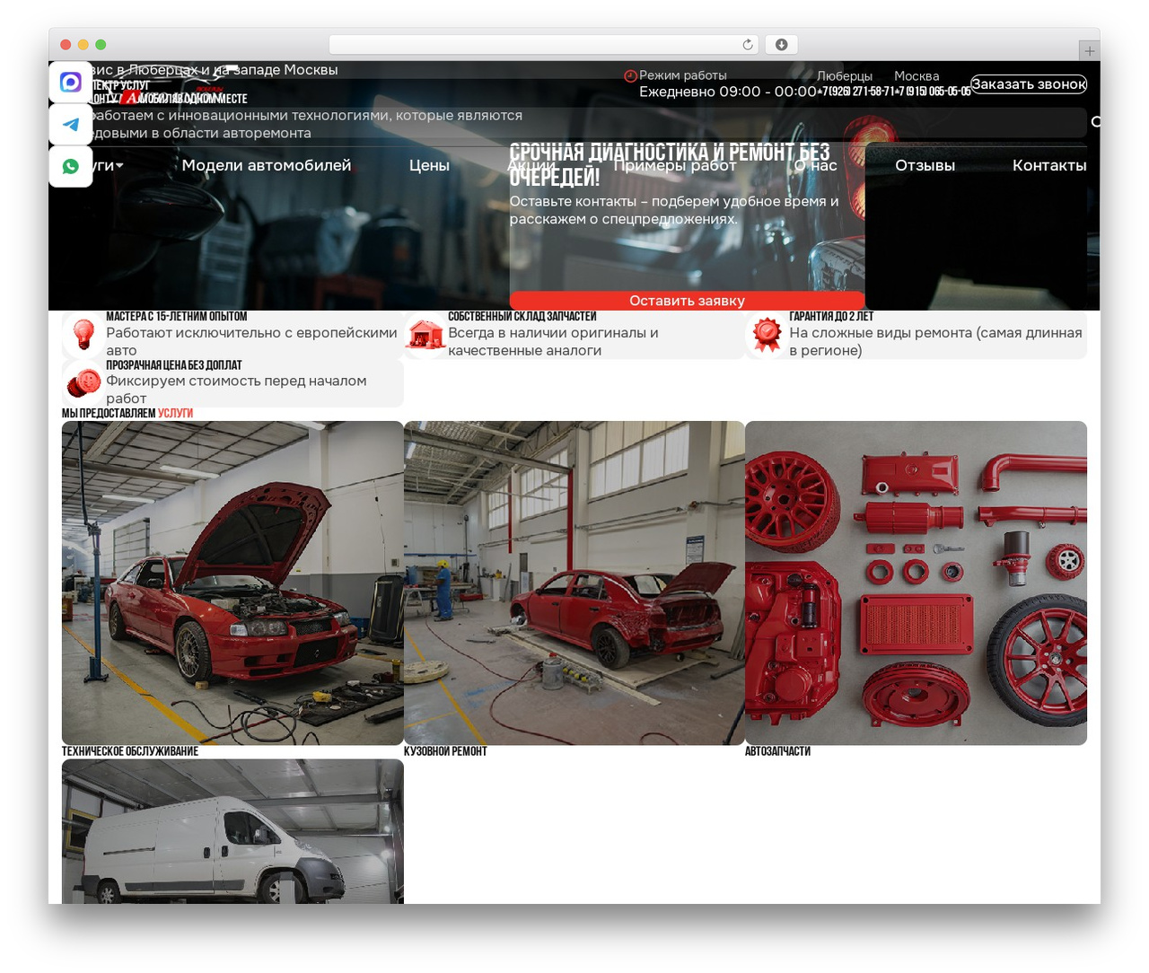Viewport: 1149px width, 973px height.
Task: Click the purple messenger icon above Telegram
Action: (71, 83)
